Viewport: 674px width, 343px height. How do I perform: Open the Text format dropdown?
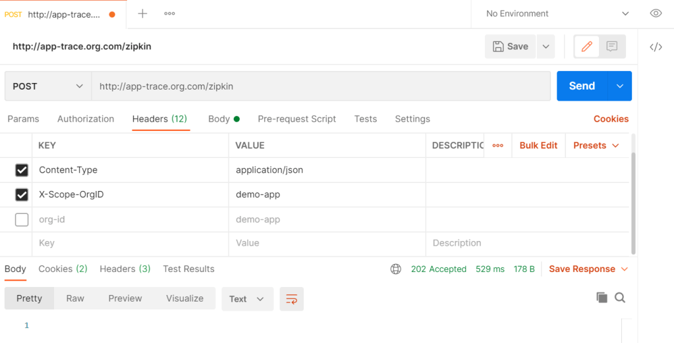pos(246,299)
